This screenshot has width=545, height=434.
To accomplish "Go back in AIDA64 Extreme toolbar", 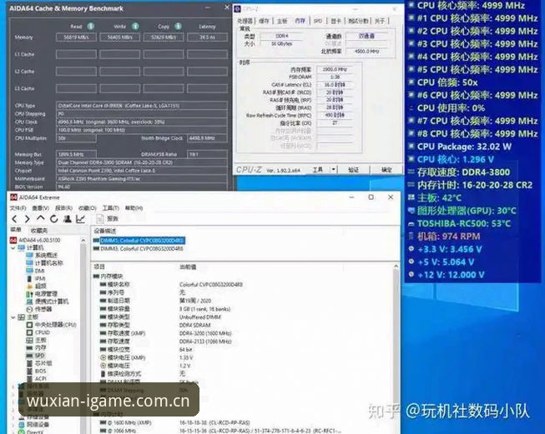I will [14, 219].
